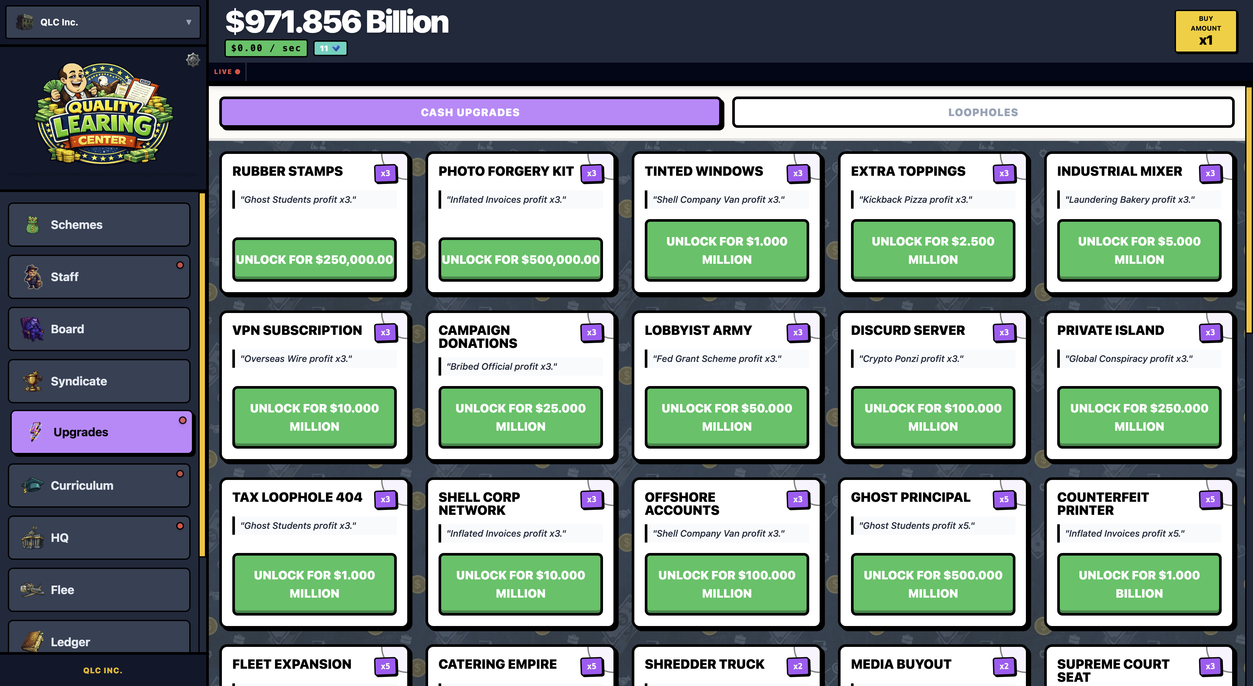The width and height of the screenshot is (1253, 686).
Task: Toggle the Buy Amount x1 button
Action: coord(1205,31)
